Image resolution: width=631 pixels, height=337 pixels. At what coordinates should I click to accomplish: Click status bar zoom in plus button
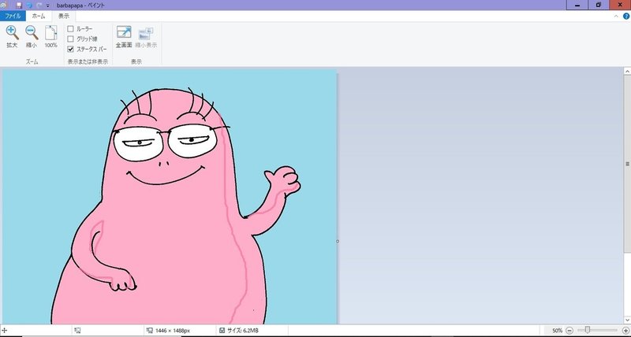click(625, 331)
